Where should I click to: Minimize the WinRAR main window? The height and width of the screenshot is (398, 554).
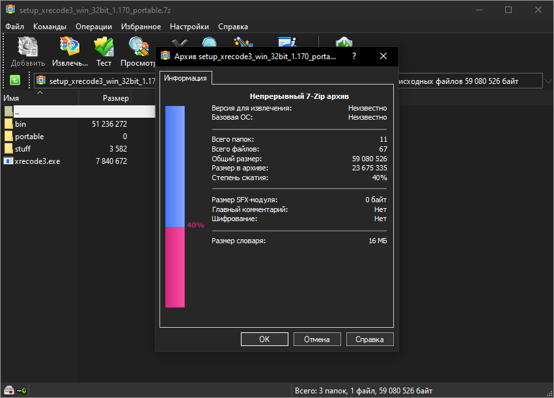tap(479, 10)
